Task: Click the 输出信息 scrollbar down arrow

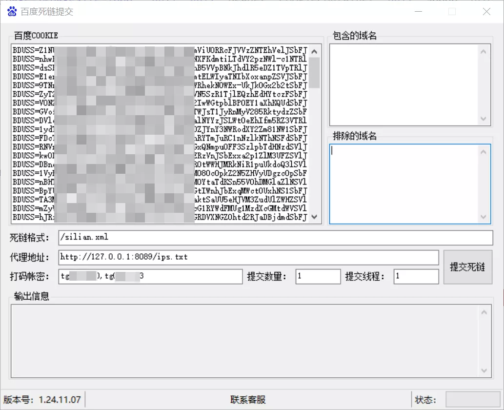Action: (x=484, y=370)
